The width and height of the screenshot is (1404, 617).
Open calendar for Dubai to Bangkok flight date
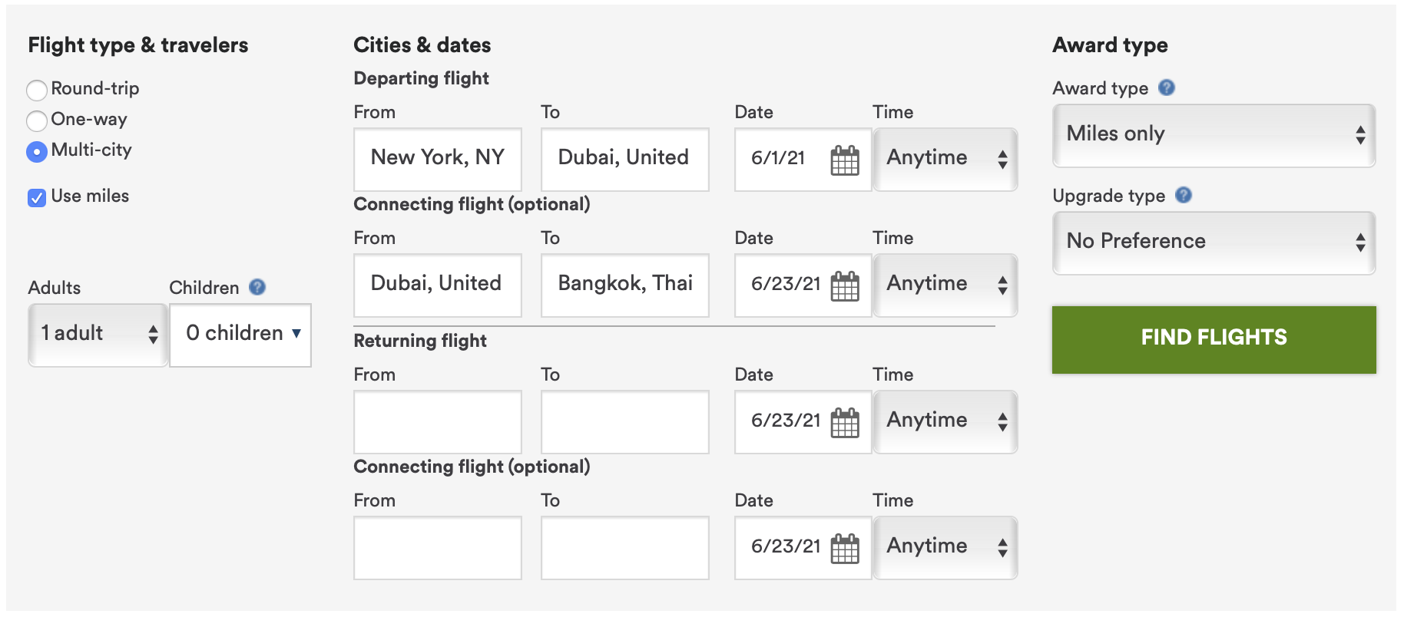[845, 286]
